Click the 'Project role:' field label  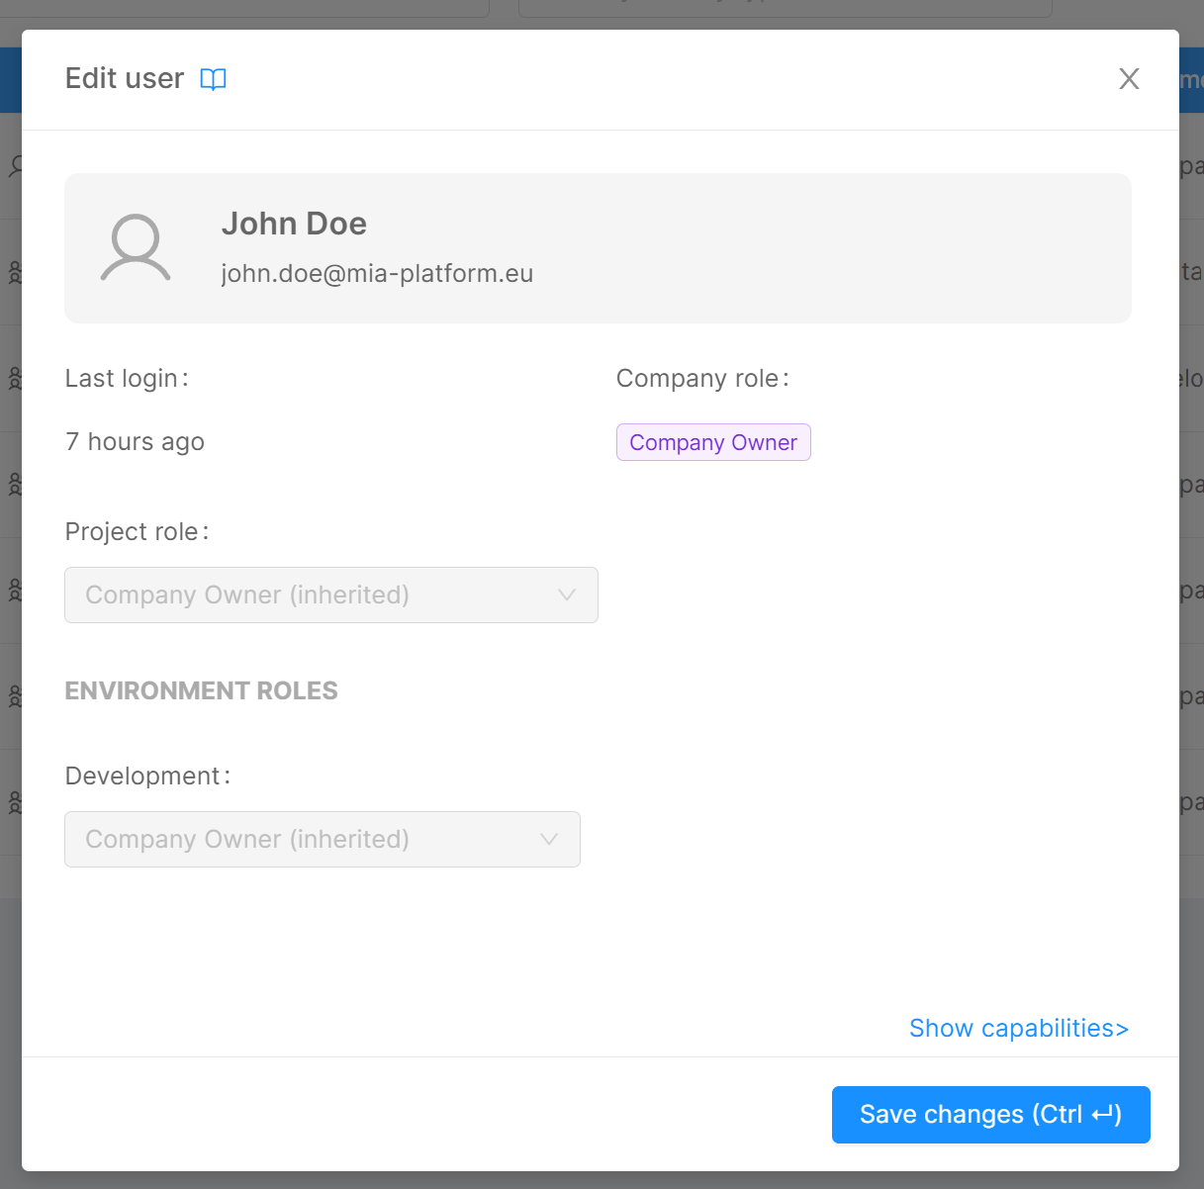coord(137,532)
